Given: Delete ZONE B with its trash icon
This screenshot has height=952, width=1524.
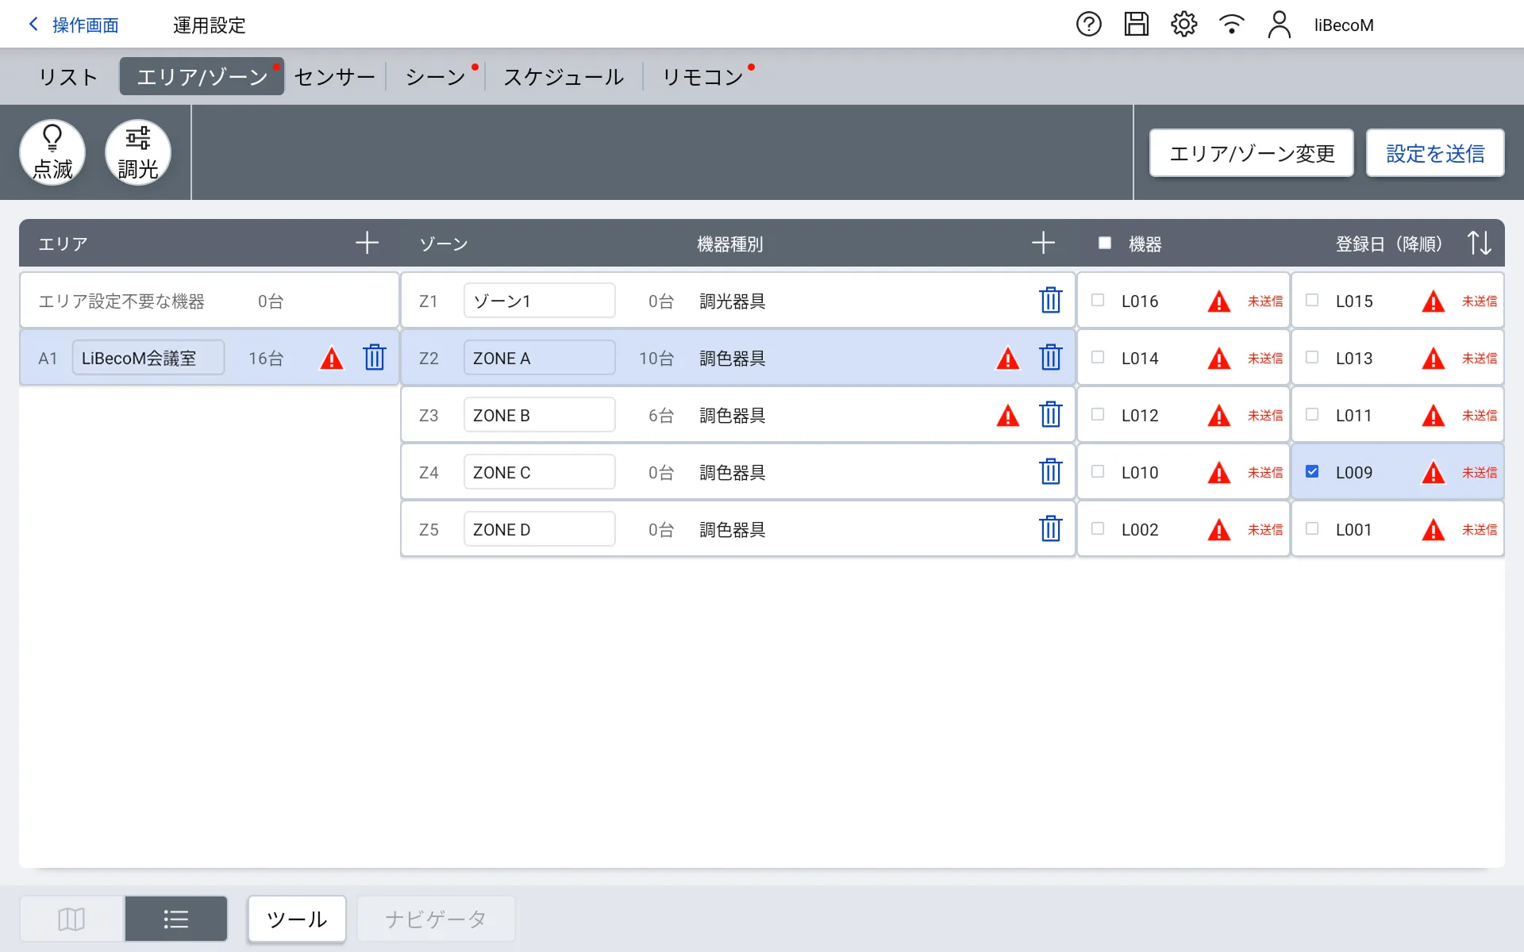Looking at the screenshot, I should point(1050,415).
